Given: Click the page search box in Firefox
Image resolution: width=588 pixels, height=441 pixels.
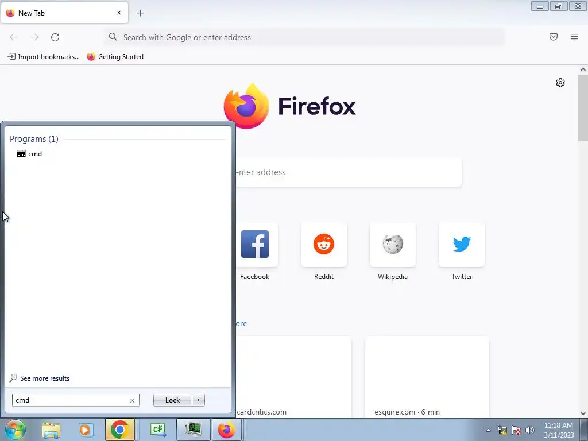Looking at the screenshot, I should click(x=348, y=172).
